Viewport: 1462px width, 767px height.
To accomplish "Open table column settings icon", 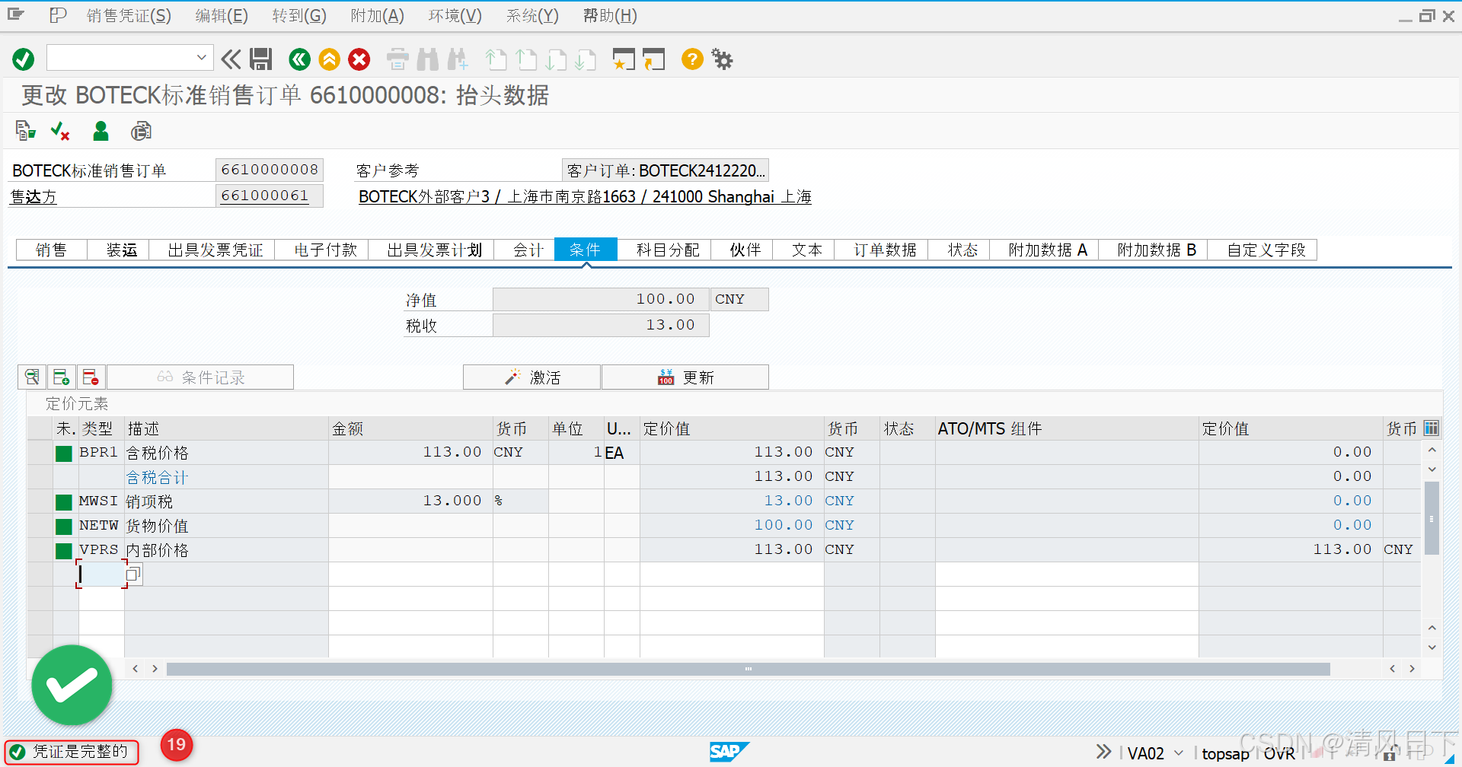I will (x=1432, y=428).
